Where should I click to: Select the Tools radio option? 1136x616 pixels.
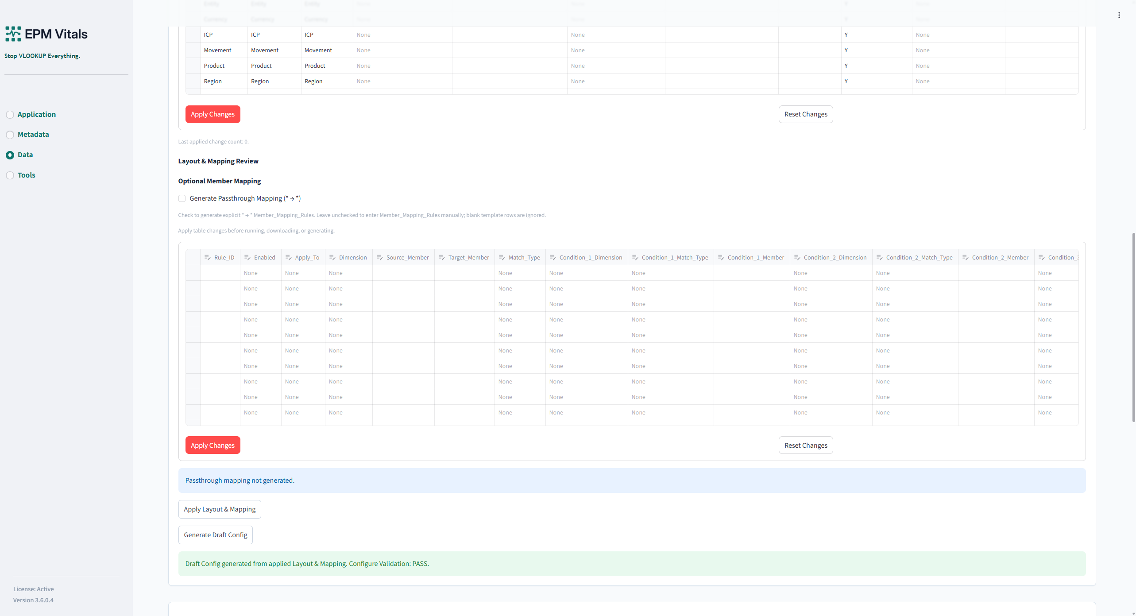(x=10, y=175)
